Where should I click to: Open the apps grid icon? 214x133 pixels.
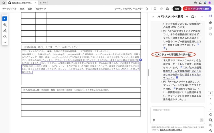205,3
